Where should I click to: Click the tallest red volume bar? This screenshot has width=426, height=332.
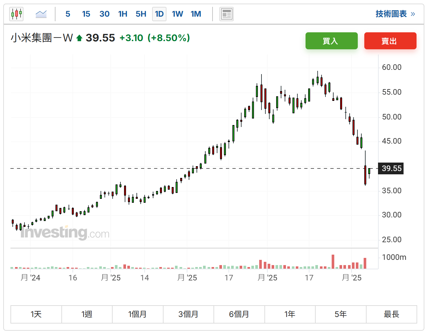[333, 261]
